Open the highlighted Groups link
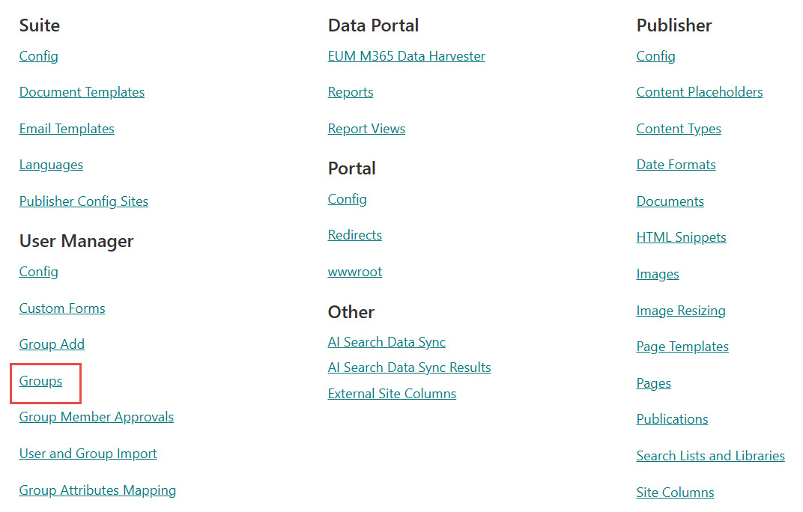 pyautogui.click(x=40, y=381)
